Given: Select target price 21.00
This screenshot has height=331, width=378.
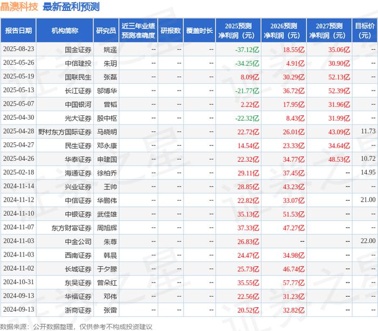Looking at the screenshot, I should point(368,200).
